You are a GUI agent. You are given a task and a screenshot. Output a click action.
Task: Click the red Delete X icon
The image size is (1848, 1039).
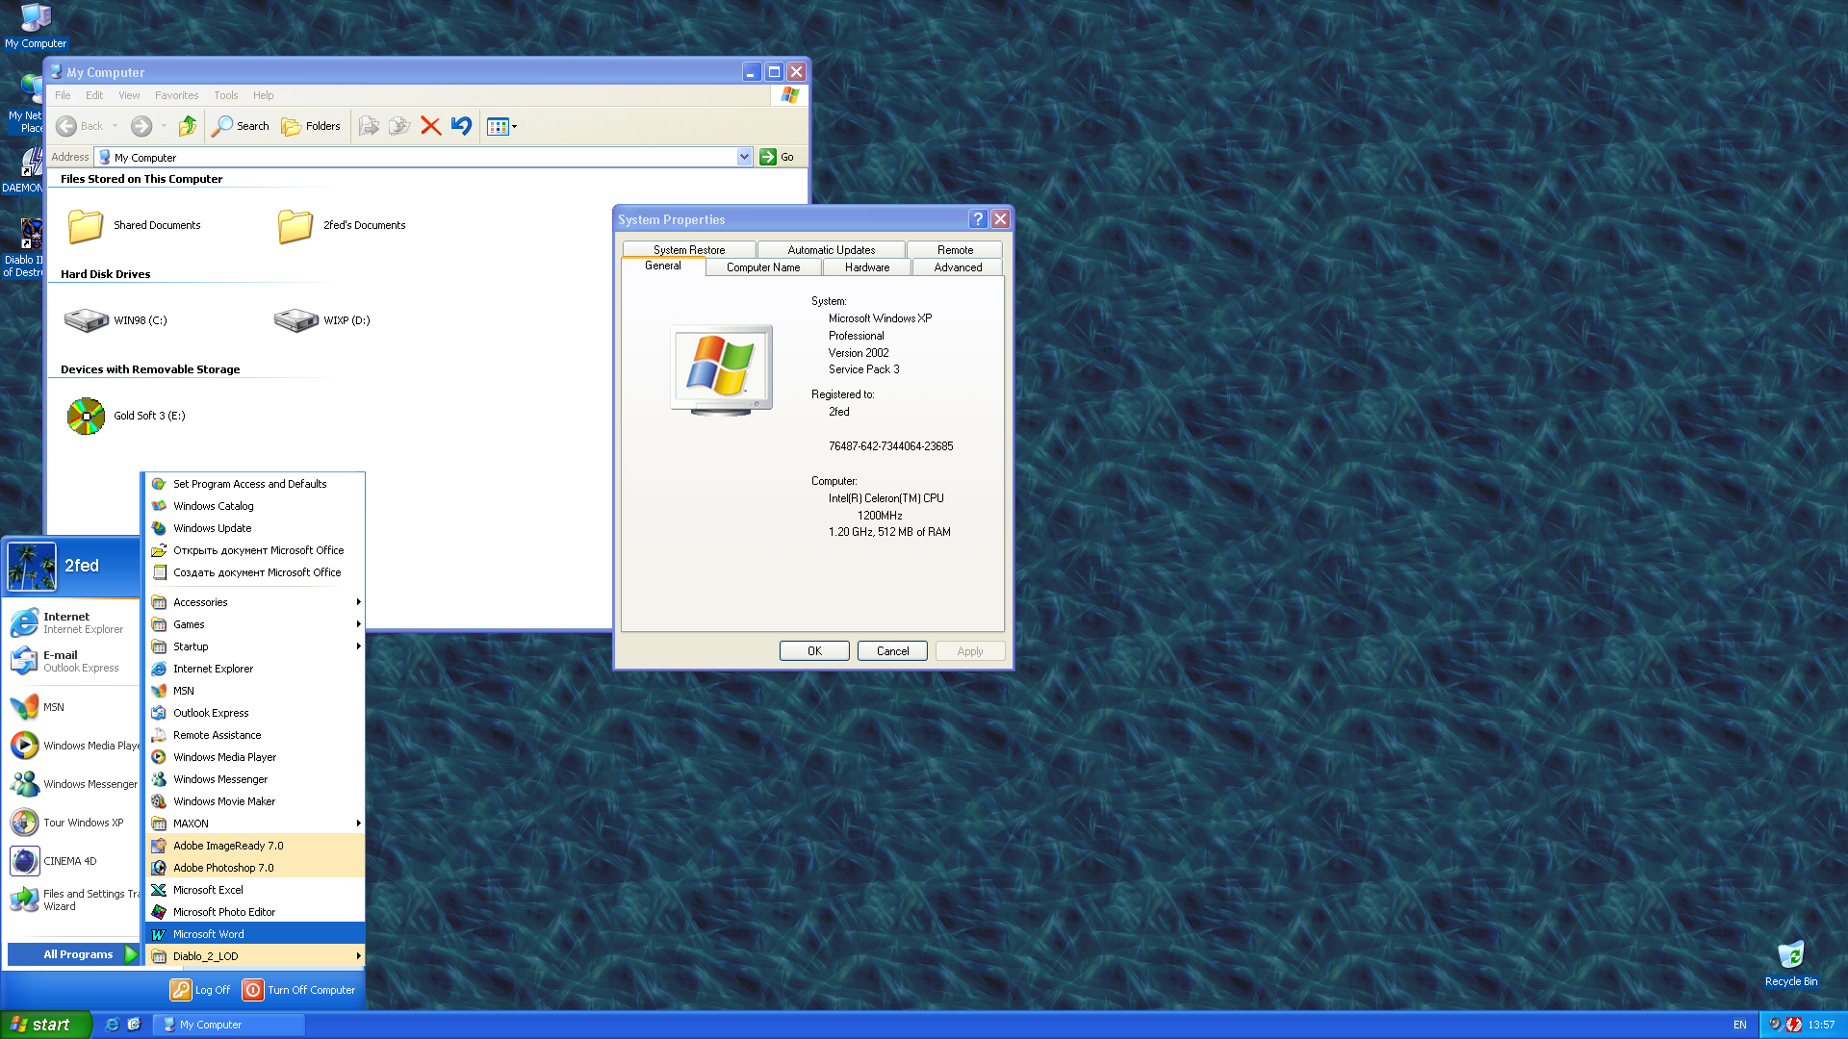click(x=431, y=126)
